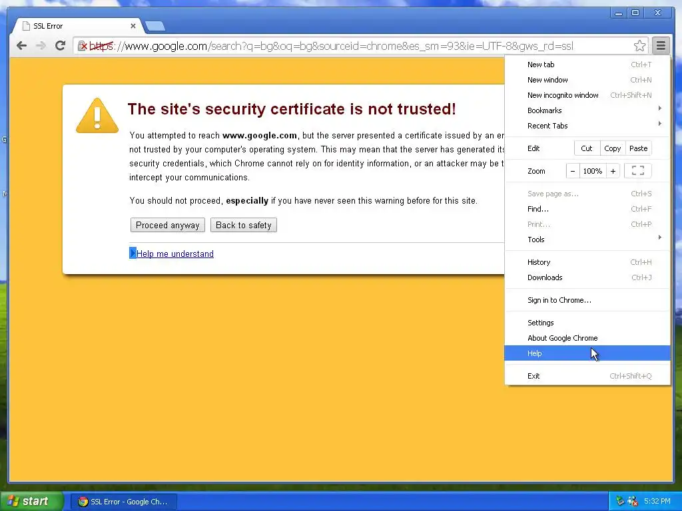The image size is (682, 511).
Task: Open Downloads from the Chrome menu
Action: pyautogui.click(x=587, y=277)
